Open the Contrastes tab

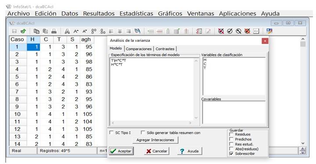pyautogui.click(x=165, y=49)
